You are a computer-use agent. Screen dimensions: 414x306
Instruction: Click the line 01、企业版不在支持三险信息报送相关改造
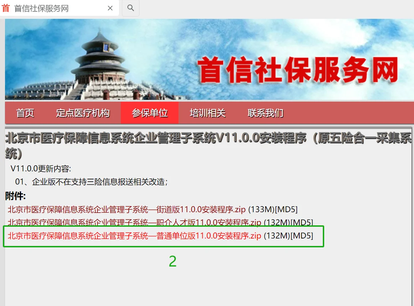coord(91,182)
